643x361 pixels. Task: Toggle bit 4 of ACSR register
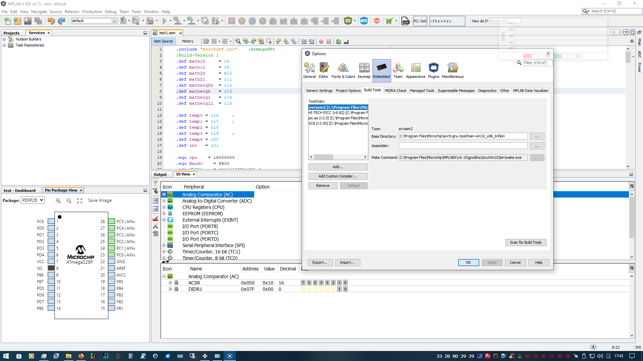click(321, 283)
